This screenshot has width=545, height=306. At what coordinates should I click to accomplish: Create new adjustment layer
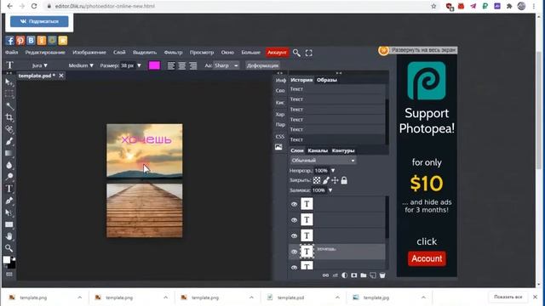[x=344, y=275]
